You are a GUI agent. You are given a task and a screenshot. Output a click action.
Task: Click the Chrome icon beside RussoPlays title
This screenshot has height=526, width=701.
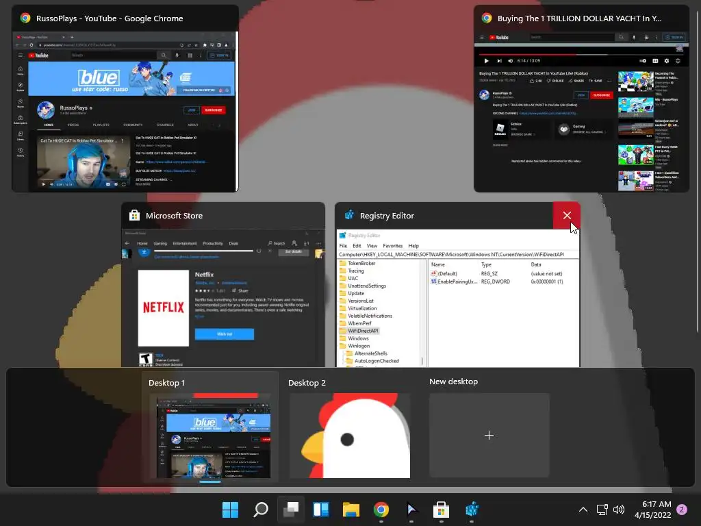[x=25, y=18]
